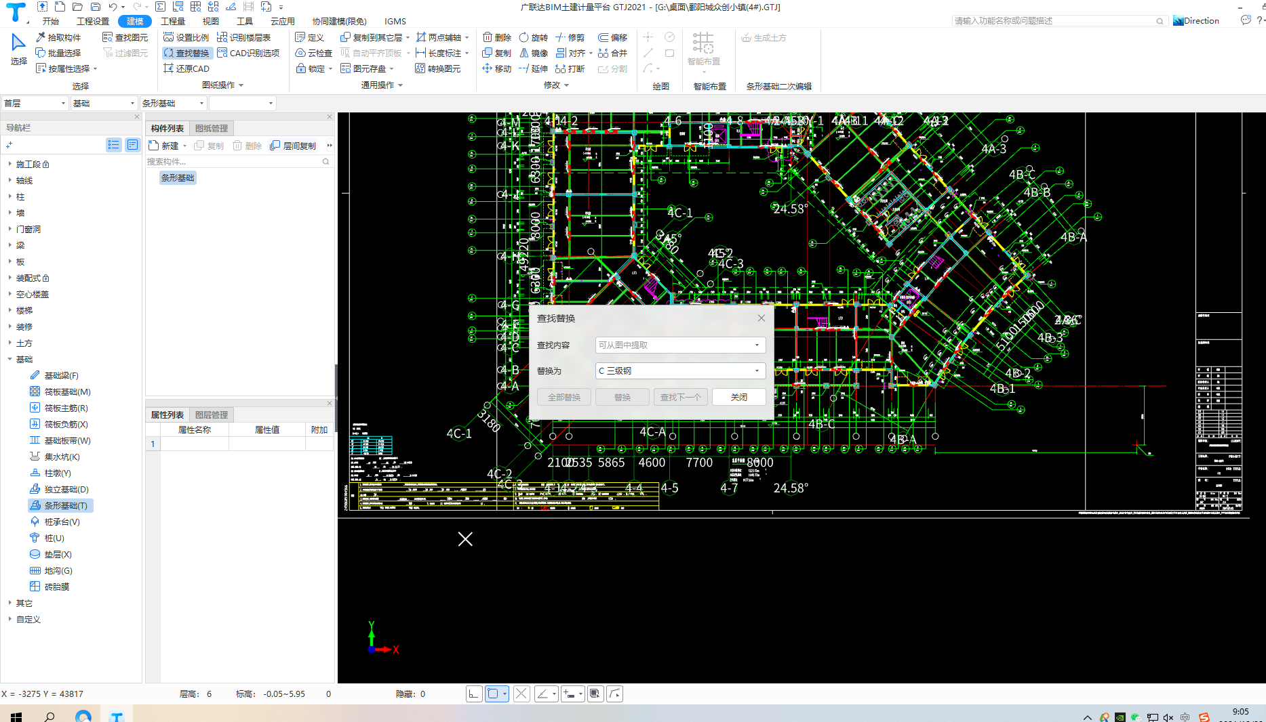The height and width of the screenshot is (722, 1266).
Task: Click 删除 delete tool in ribbon
Action: pyautogui.click(x=497, y=37)
